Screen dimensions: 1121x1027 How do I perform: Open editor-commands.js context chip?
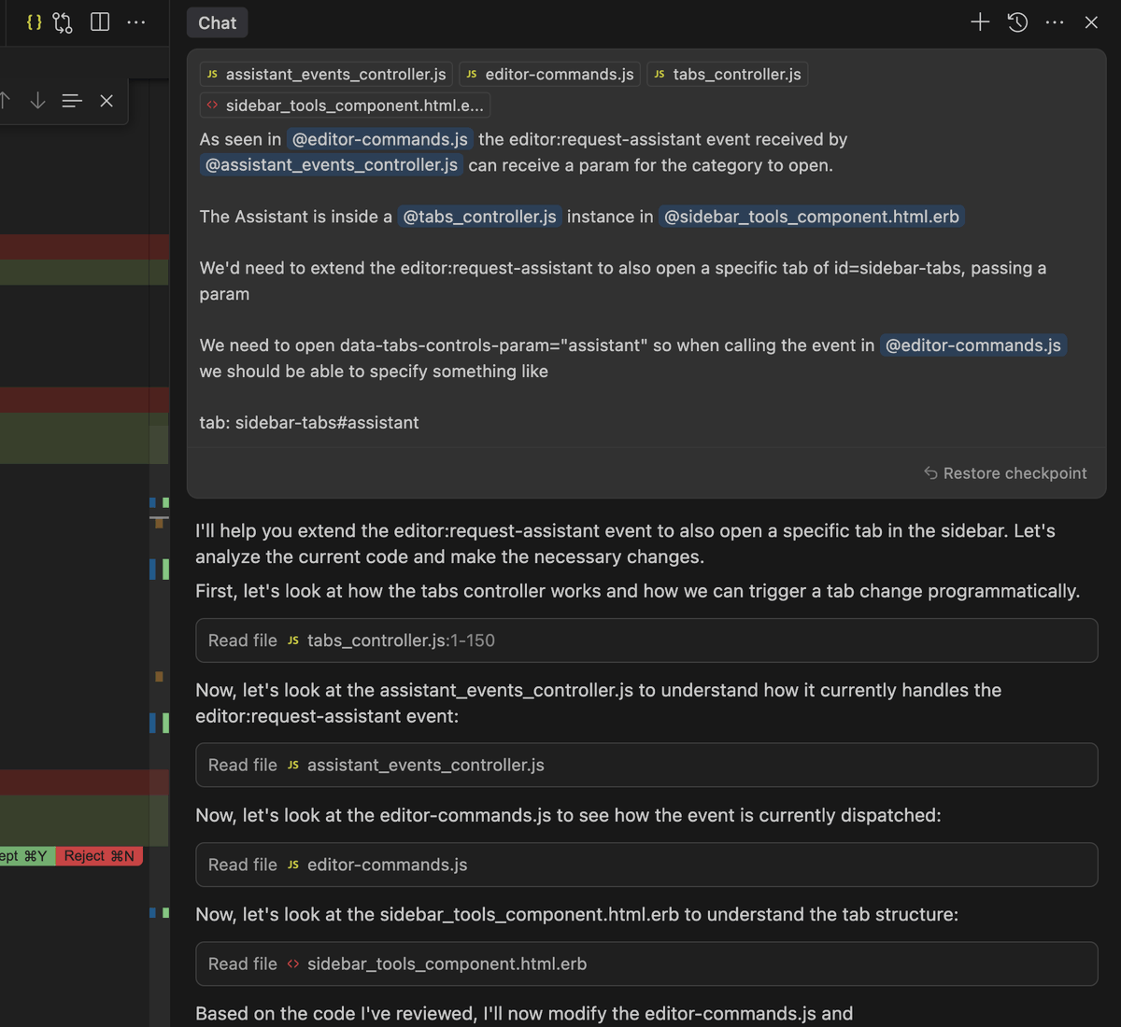tap(549, 74)
